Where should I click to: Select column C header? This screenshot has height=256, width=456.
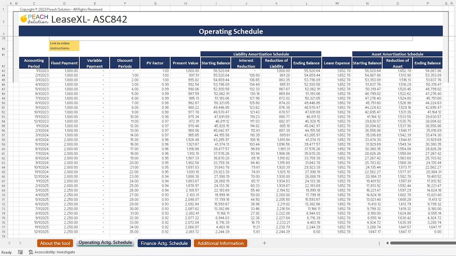click(34, 3)
